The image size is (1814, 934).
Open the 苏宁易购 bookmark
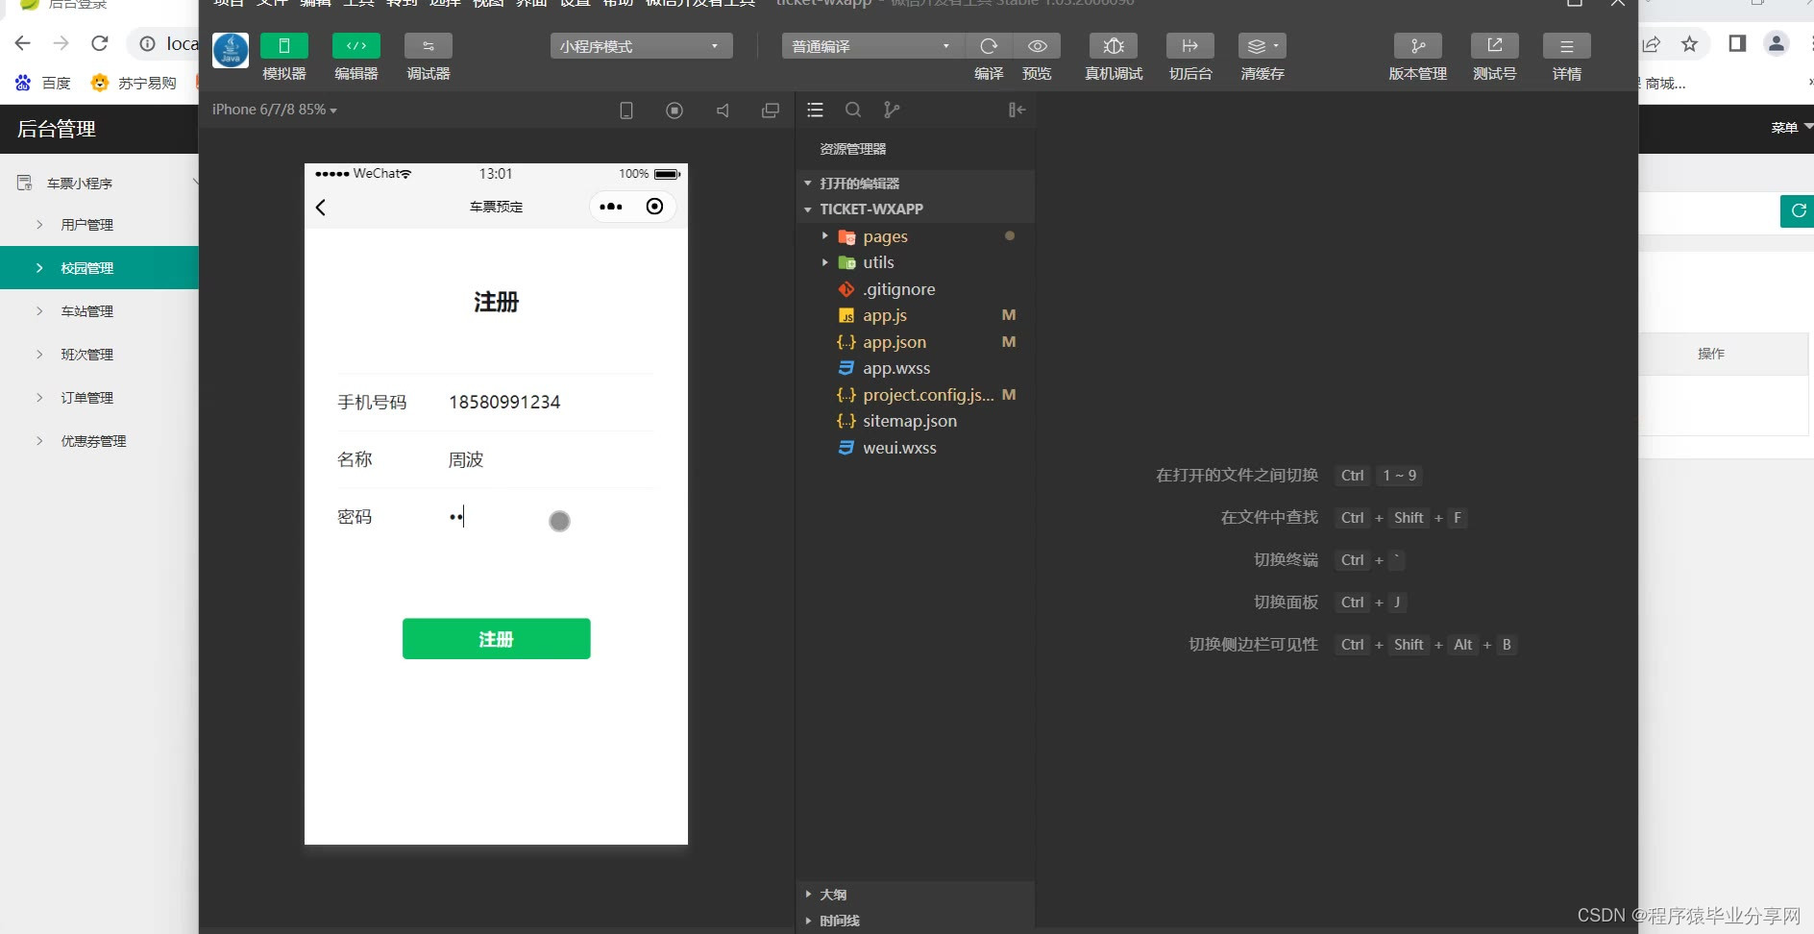(134, 83)
